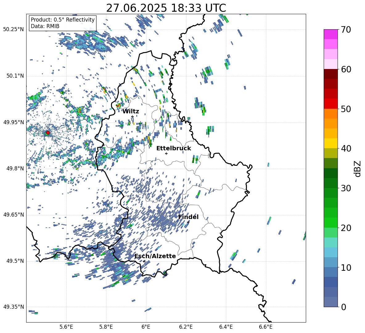Pick the magenta top colorbar segment
This screenshot has height=333, width=365.
coord(330,34)
